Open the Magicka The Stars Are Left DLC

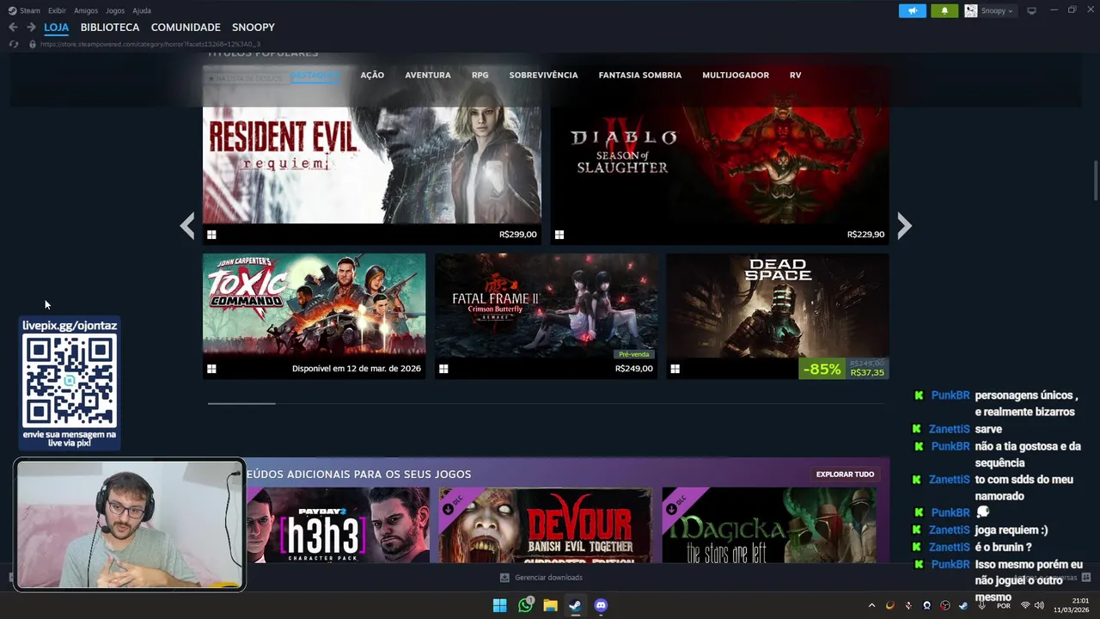(769, 525)
